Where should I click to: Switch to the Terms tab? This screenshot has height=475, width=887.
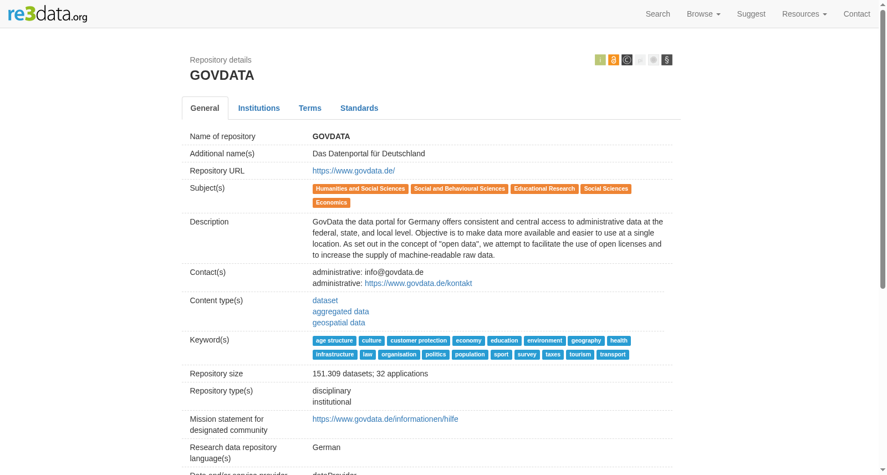(x=310, y=108)
